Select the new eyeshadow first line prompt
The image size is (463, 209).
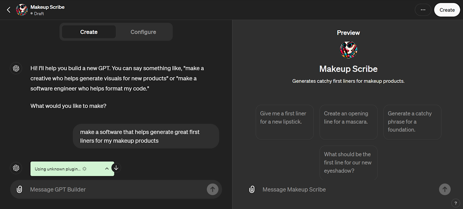point(348,162)
